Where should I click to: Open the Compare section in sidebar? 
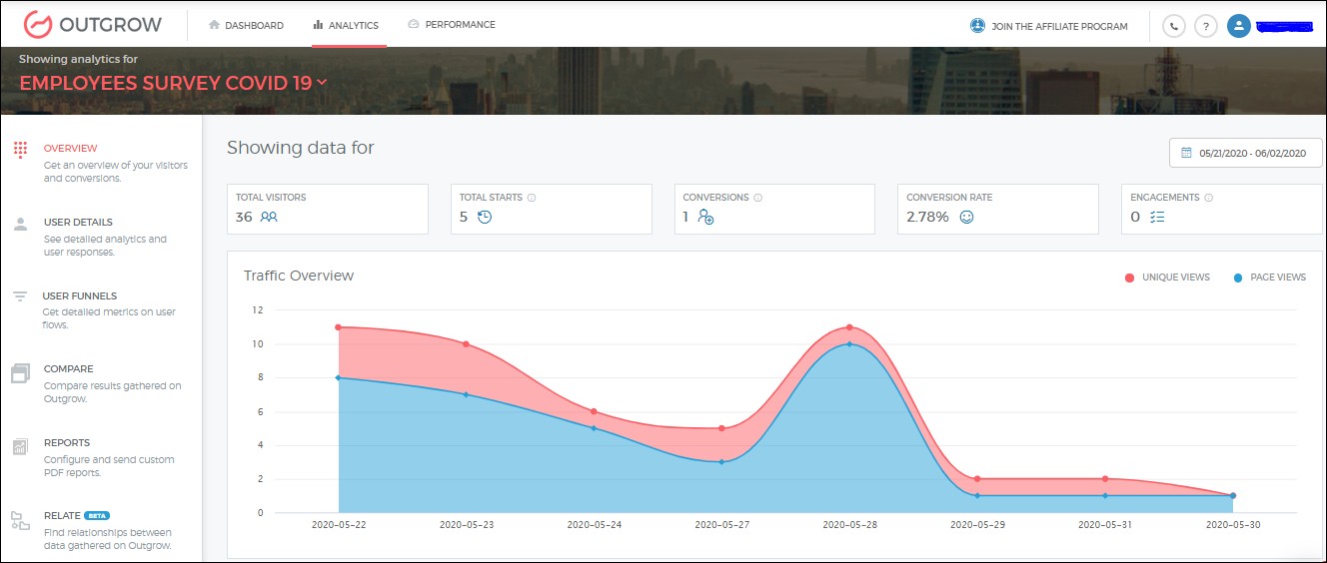(68, 369)
